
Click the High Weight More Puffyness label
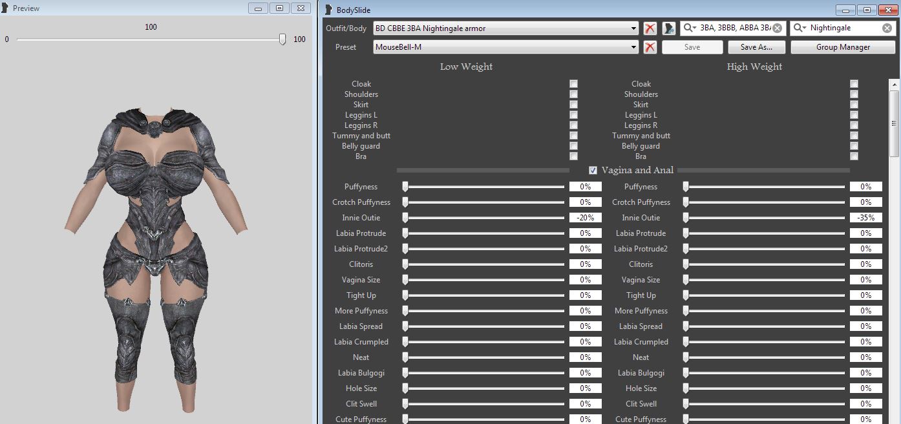pyautogui.click(x=641, y=311)
